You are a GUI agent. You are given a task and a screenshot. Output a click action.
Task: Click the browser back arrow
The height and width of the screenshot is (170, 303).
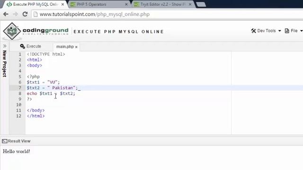6,14
